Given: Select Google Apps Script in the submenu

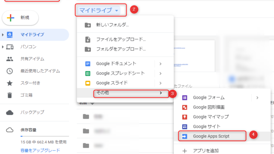Looking at the screenshot, I should point(222,136).
